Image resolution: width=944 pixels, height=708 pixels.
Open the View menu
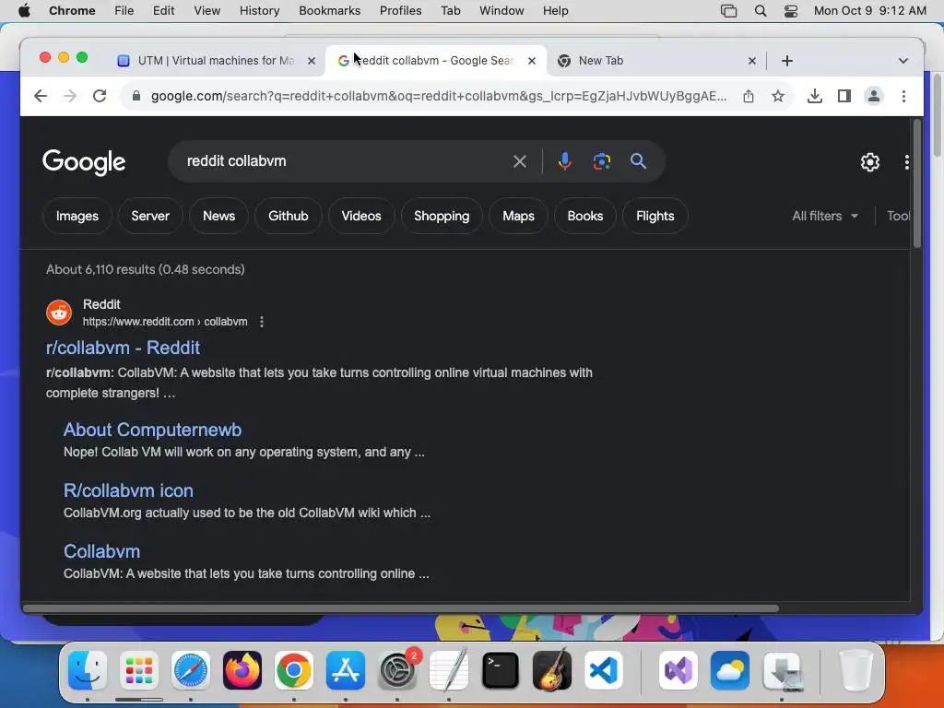[x=206, y=11]
